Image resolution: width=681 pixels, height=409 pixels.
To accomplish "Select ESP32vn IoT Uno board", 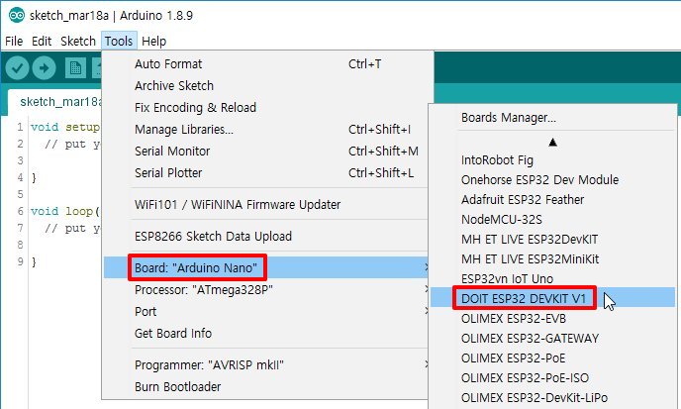I will pos(552,279).
